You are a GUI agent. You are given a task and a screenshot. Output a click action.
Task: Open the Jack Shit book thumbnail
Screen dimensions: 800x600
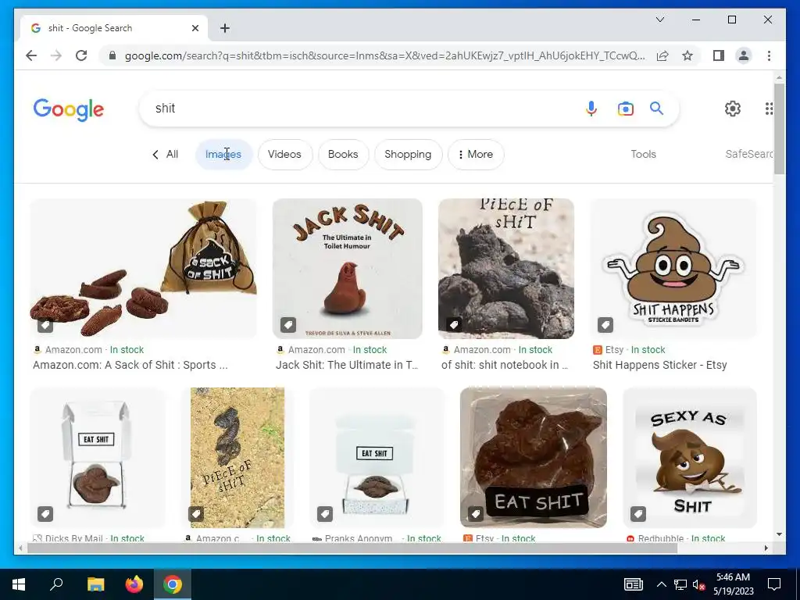[348, 269]
